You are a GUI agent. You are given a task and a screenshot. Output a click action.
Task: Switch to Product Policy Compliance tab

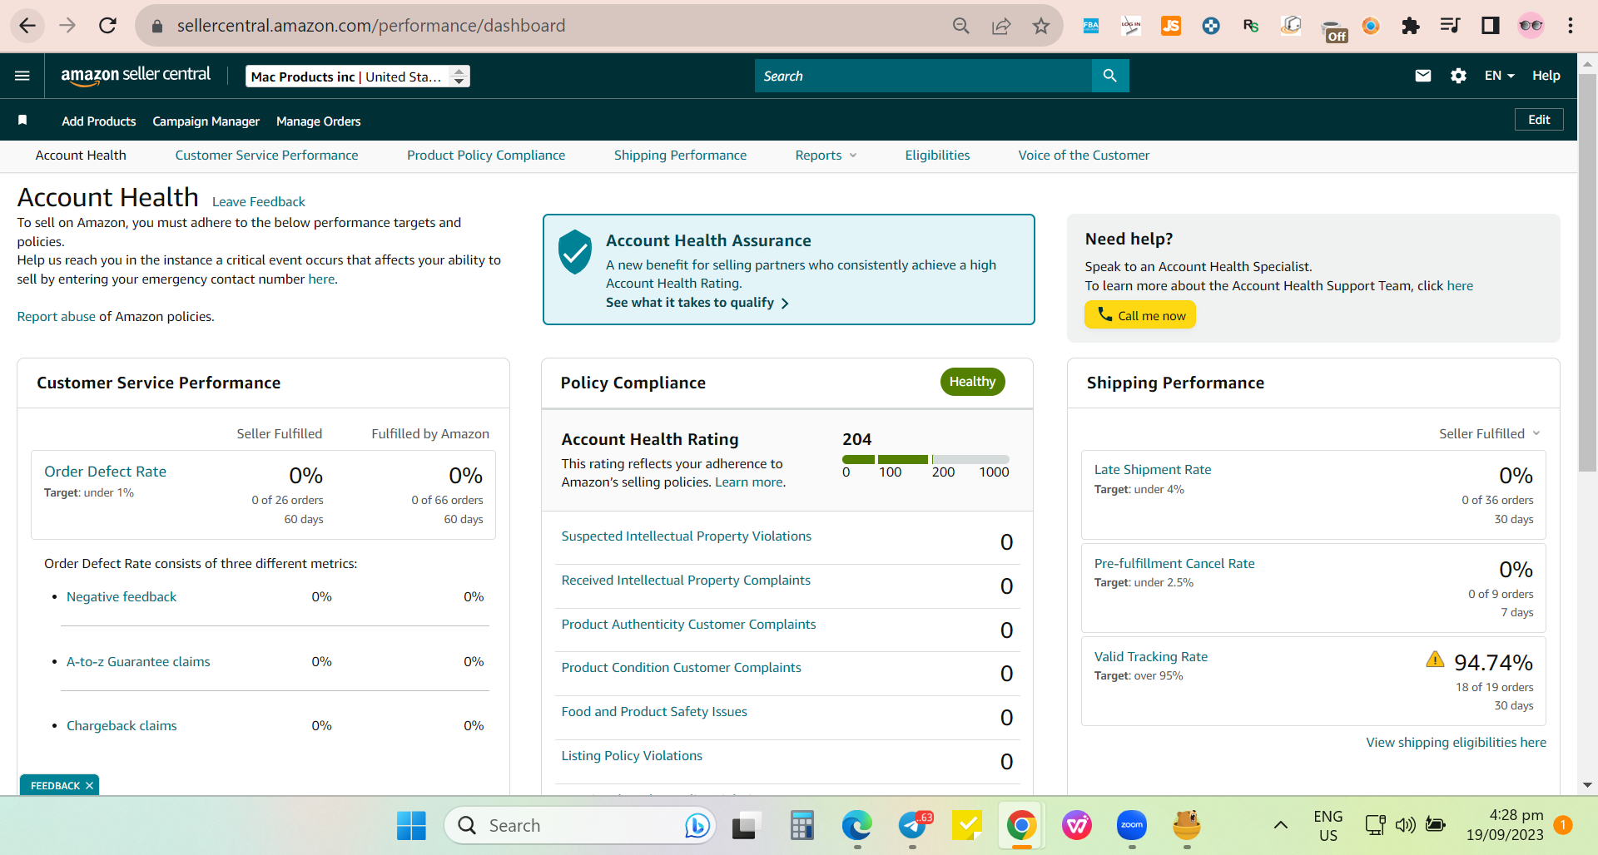point(486,156)
